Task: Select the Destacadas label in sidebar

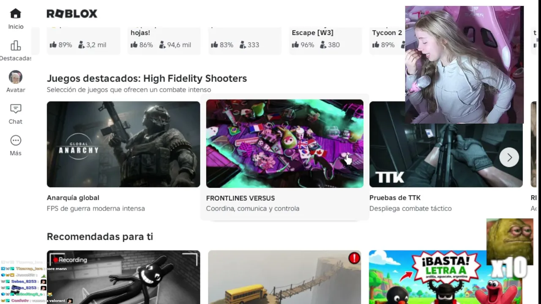Action: point(16,58)
